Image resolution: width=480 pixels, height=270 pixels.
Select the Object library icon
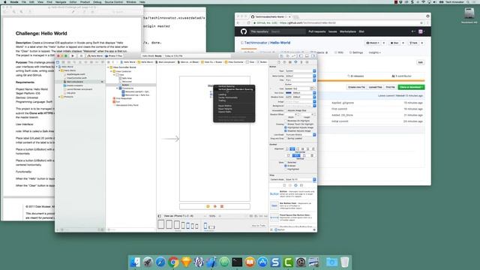(x=295, y=185)
